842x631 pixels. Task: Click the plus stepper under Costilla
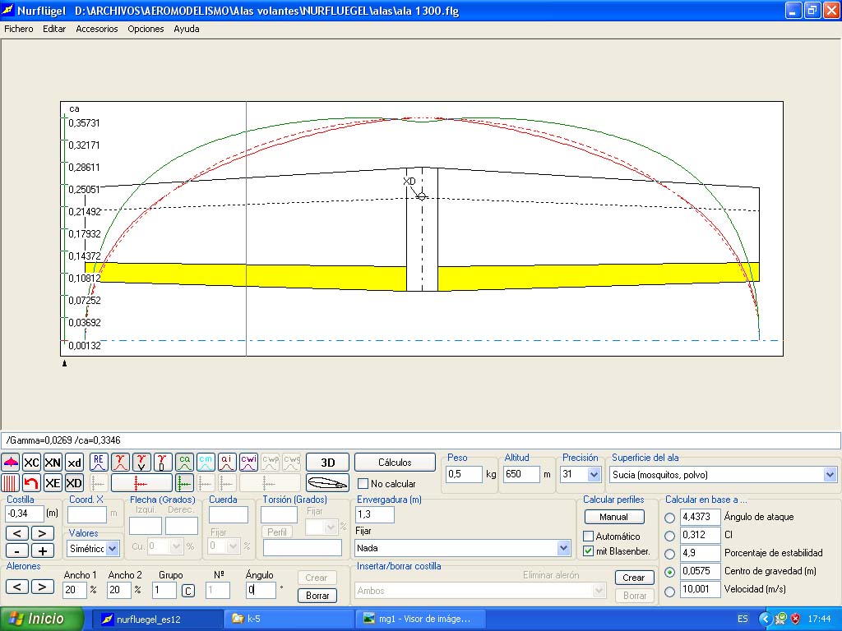[x=42, y=550]
